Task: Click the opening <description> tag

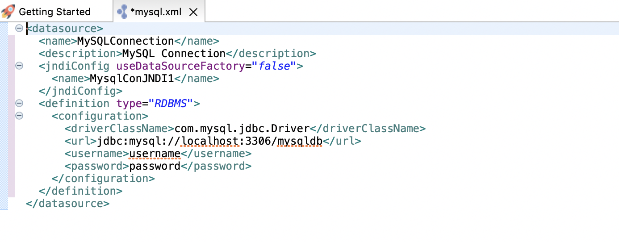Action: [x=80, y=54]
